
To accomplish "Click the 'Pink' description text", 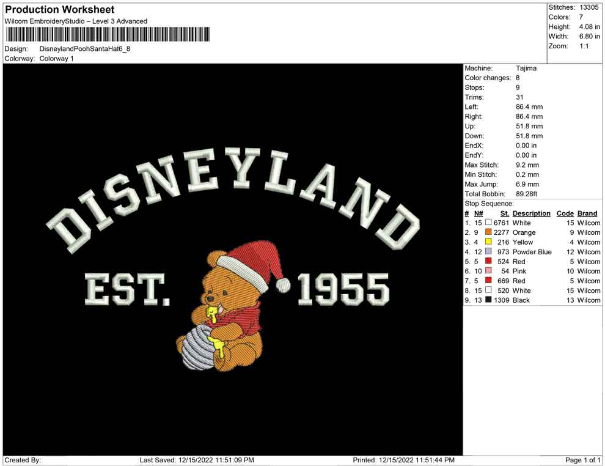I will pyautogui.click(x=519, y=271).
